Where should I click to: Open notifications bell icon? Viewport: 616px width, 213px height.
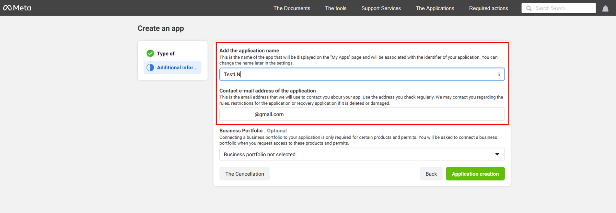coord(605,8)
